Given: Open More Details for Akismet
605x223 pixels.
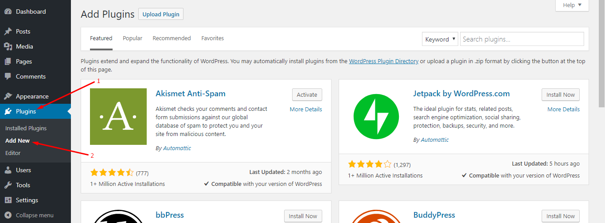Looking at the screenshot, I should tap(306, 109).
